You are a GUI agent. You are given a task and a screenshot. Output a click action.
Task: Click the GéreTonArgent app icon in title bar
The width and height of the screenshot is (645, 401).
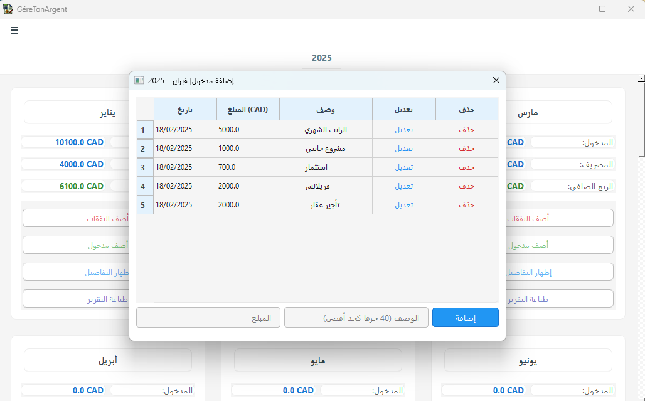tap(8, 9)
